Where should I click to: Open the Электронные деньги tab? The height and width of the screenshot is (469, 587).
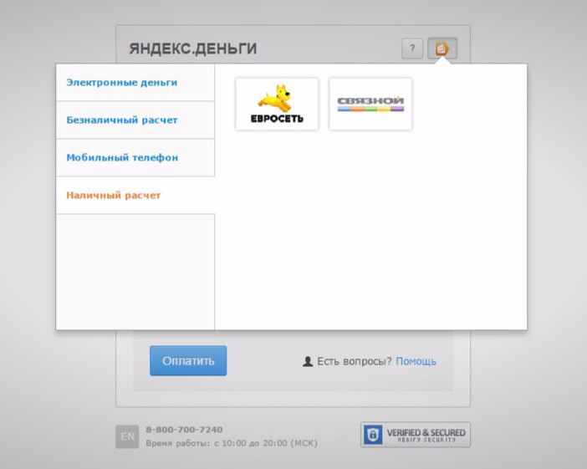point(135,82)
